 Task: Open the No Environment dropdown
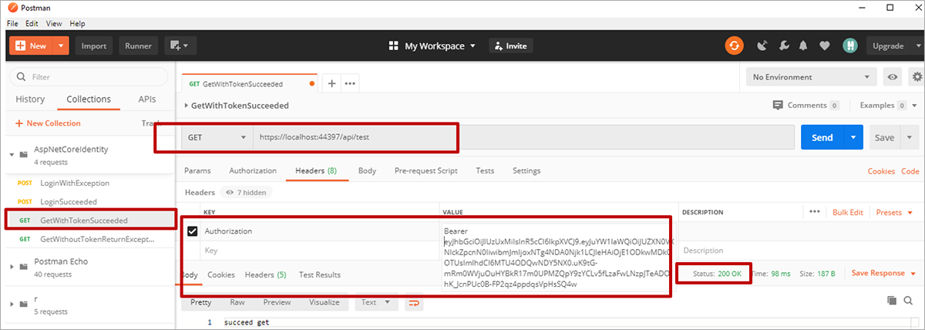pyautogui.click(x=812, y=77)
